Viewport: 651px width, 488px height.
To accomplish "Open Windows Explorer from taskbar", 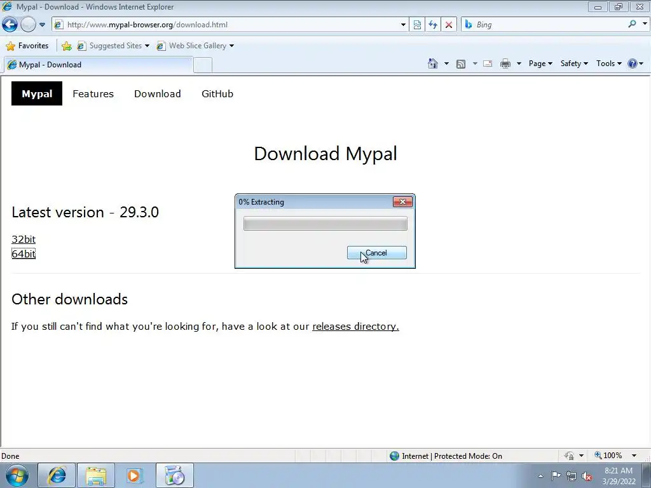I will tap(95, 475).
